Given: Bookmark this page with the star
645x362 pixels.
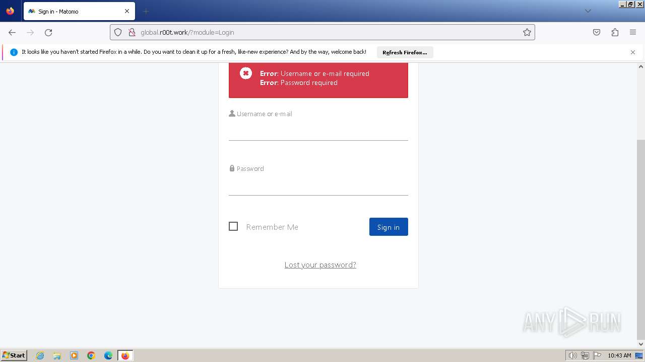Looking at the screenshot, I should [527, 32].
